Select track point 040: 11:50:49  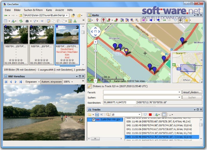click(x=162, y=125)
